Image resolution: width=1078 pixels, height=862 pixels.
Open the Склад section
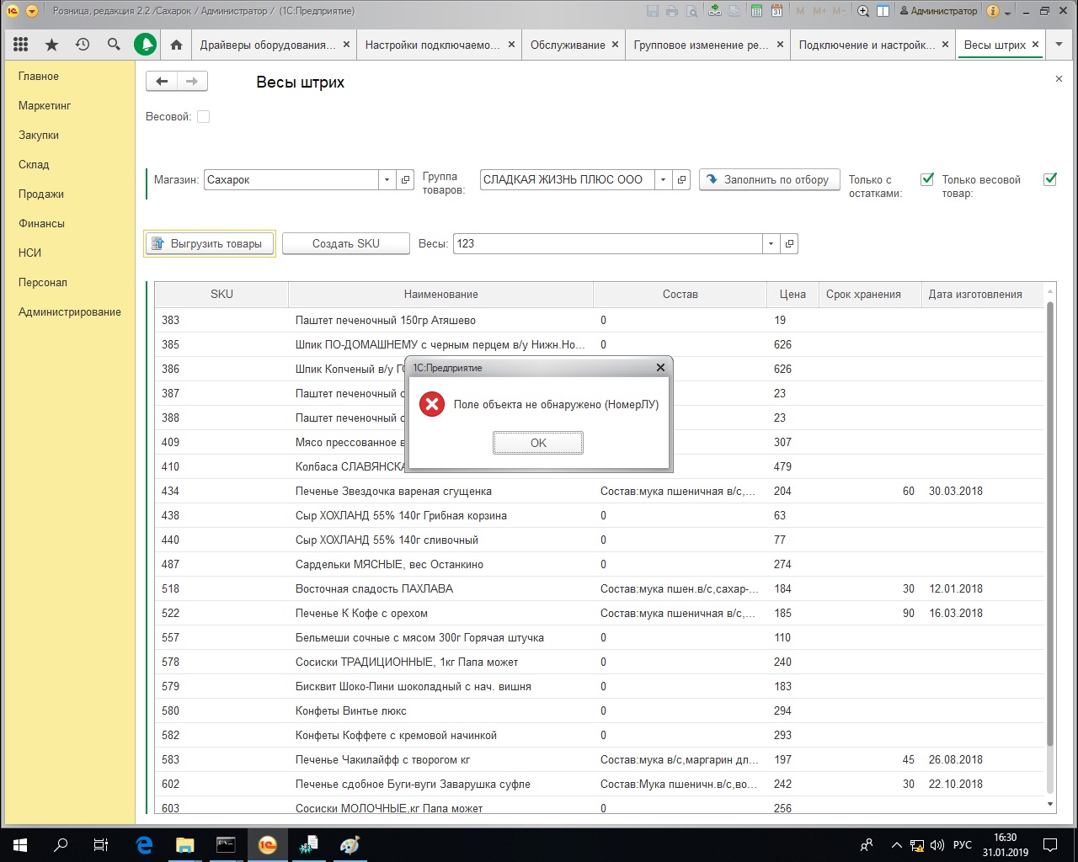34,164
